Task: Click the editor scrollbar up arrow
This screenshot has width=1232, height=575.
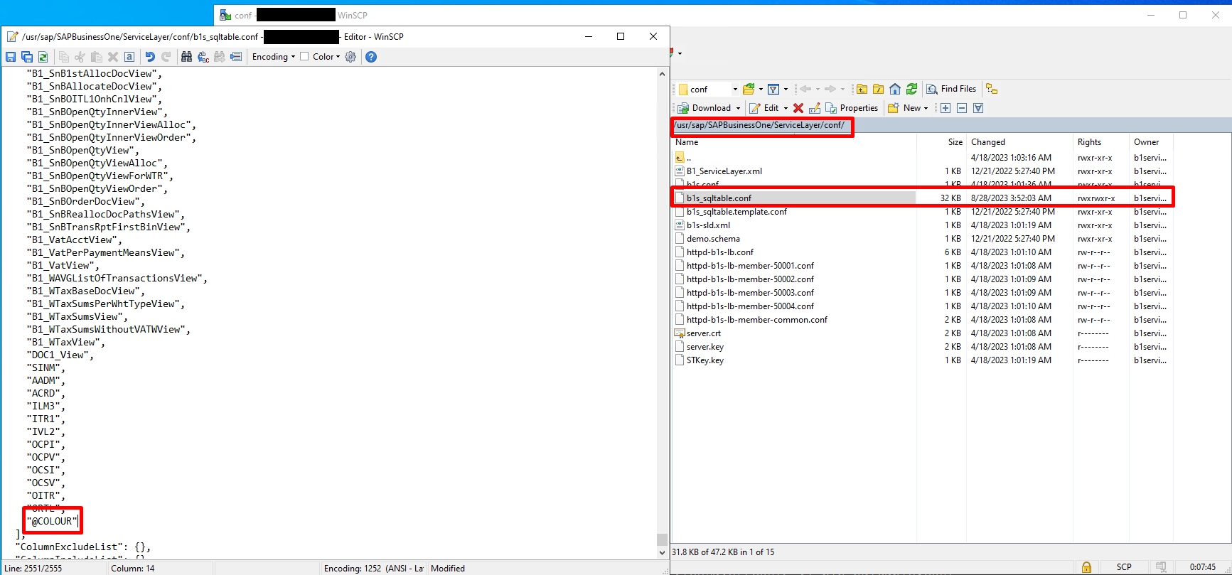Action: click(x=662, y=73)
